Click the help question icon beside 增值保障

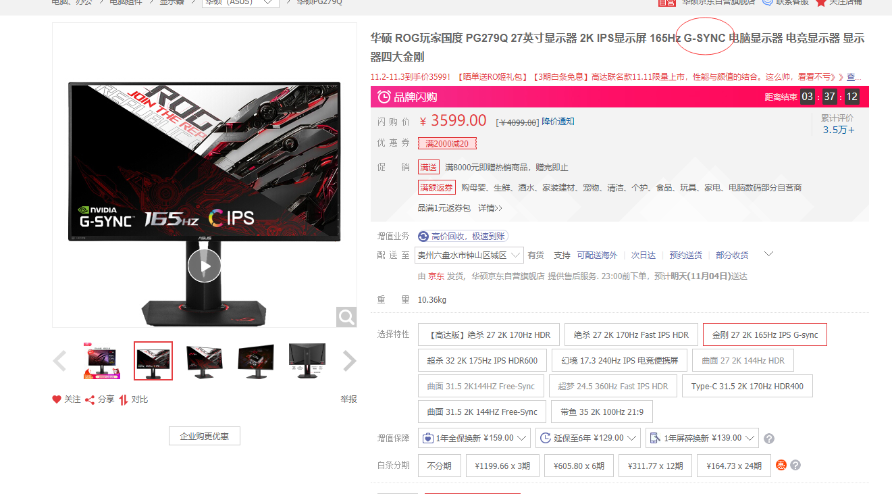769,439
